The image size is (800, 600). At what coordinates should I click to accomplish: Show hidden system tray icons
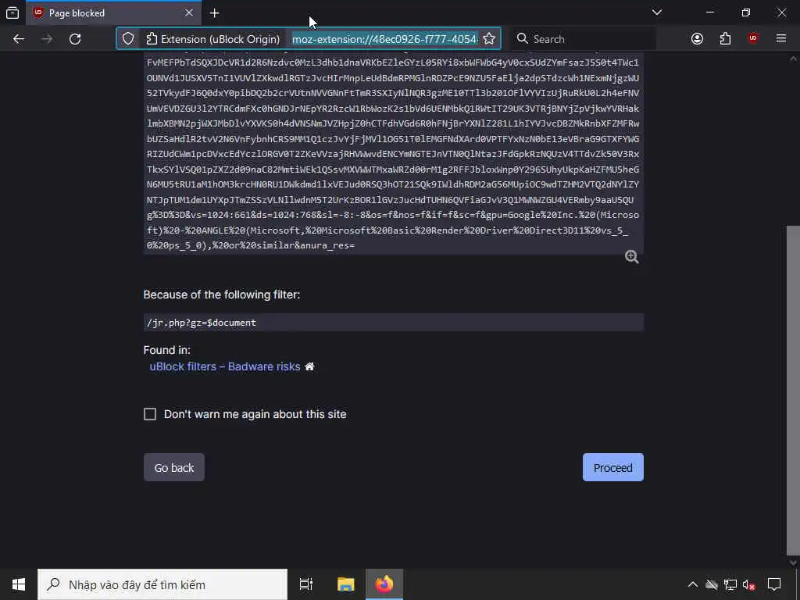692,584
